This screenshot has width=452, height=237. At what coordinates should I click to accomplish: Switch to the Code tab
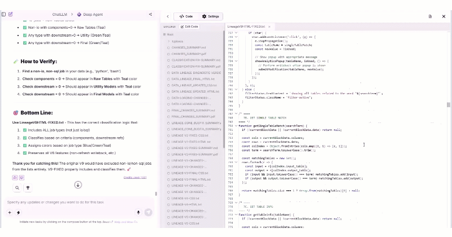pyautogui.click(x=186, y=16)
